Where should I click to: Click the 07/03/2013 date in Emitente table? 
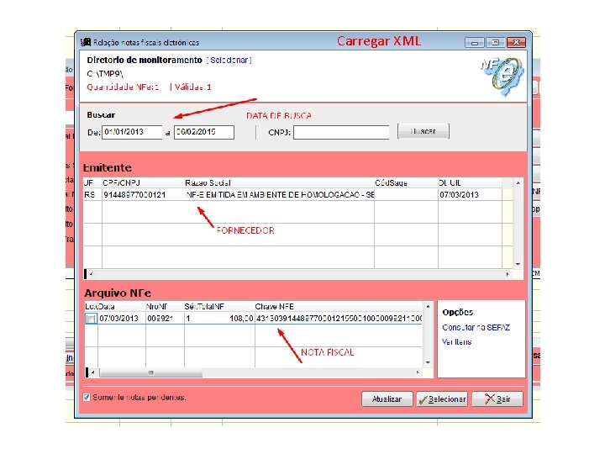click(x=459, y=194)
